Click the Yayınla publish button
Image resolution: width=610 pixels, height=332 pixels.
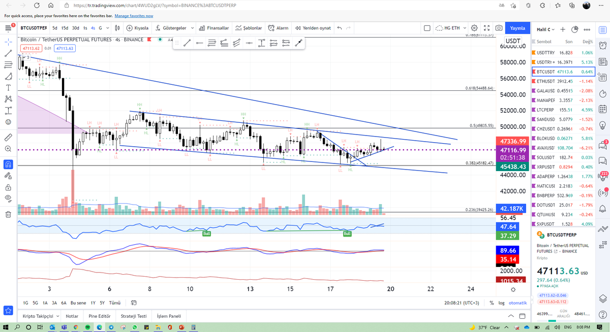[517, 28]
